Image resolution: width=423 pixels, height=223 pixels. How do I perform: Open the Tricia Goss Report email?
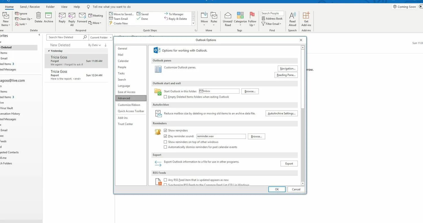pos(76,75)
